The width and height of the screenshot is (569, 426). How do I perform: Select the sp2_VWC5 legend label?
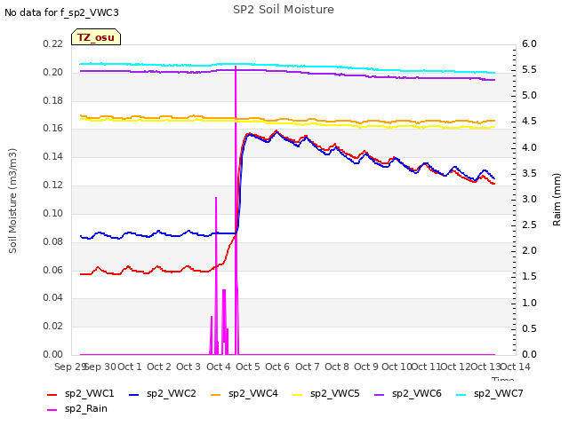coord(334,394)
